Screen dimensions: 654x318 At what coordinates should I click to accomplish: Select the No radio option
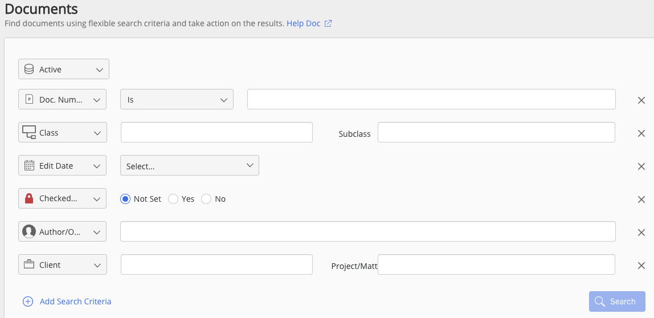pyautogui.click(x=207, y=199)
